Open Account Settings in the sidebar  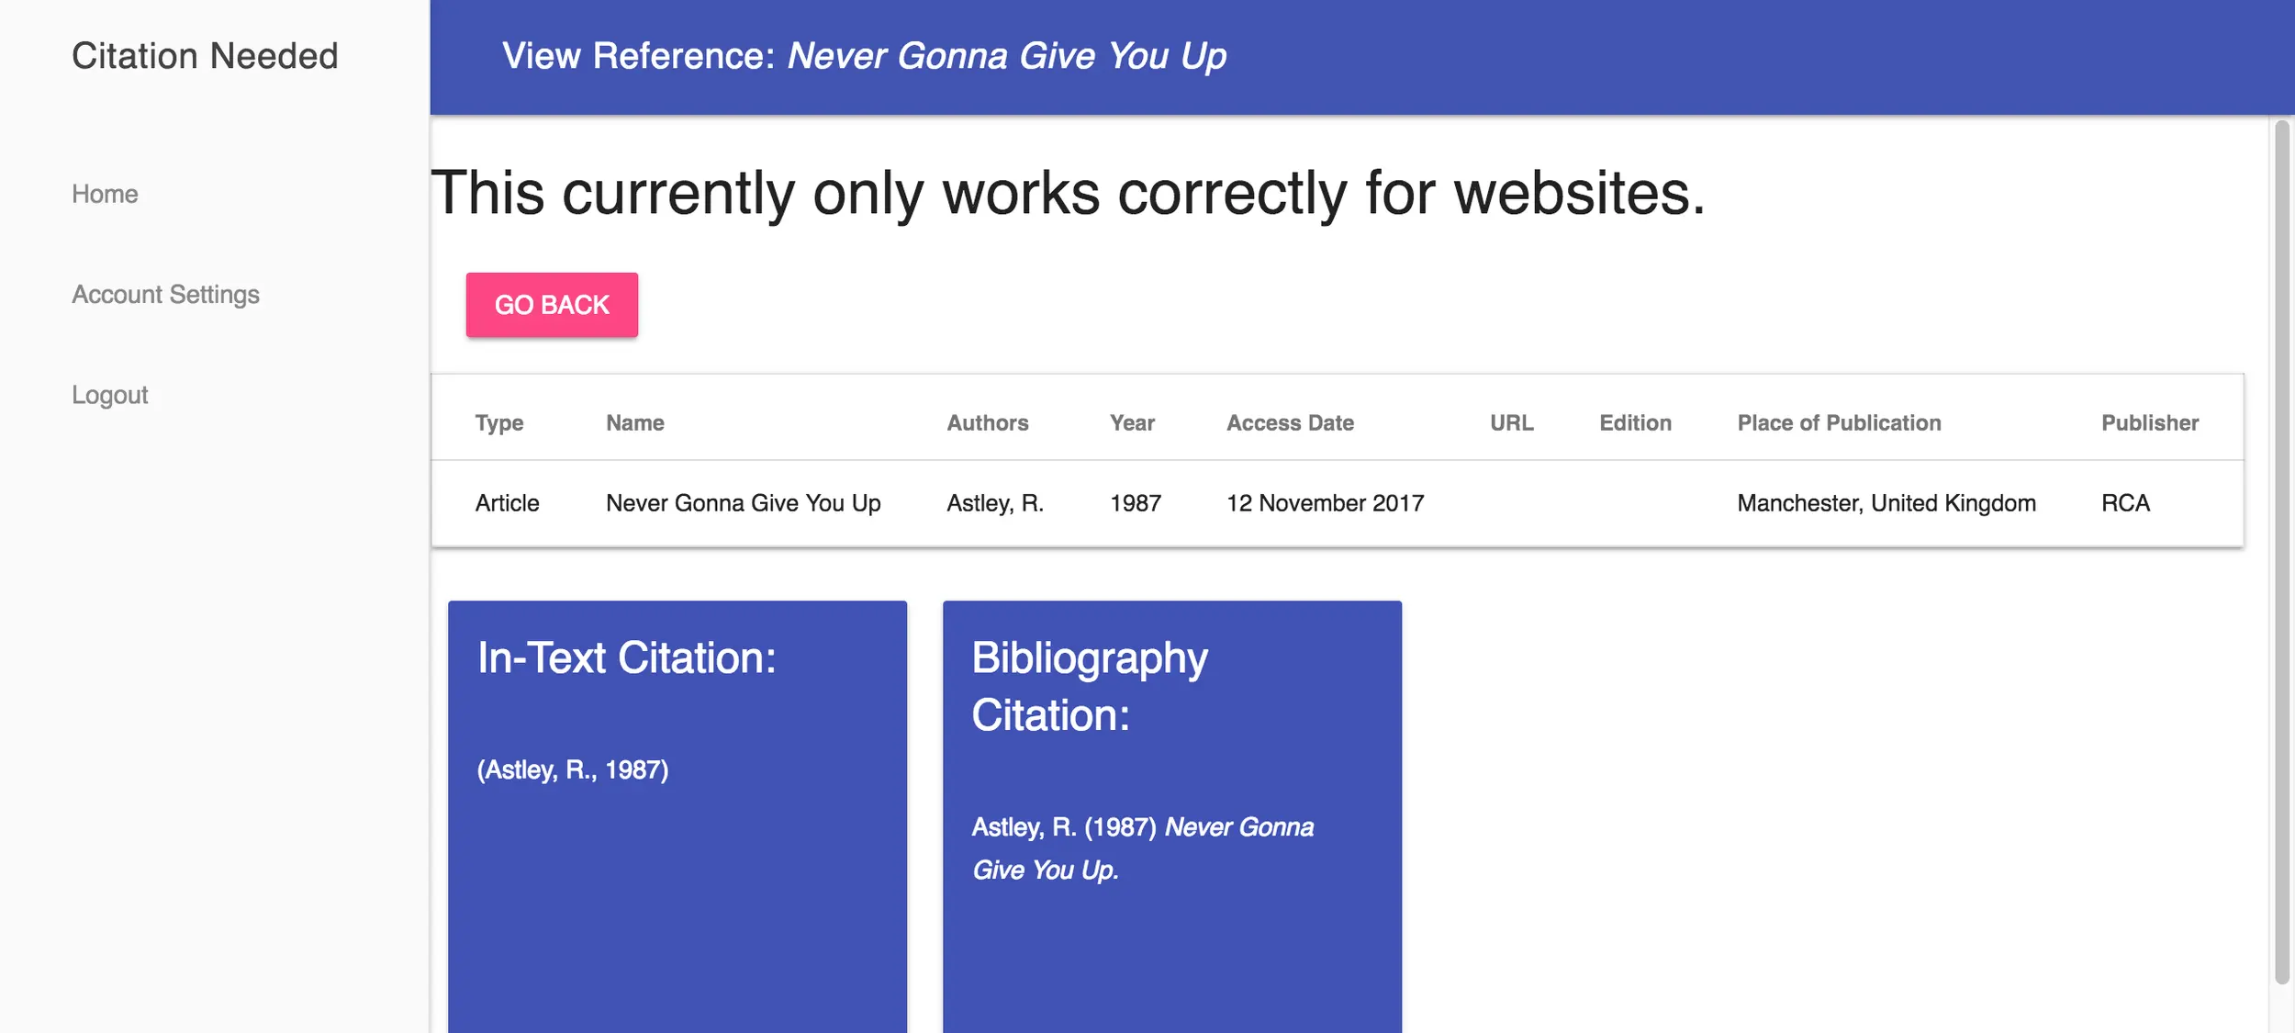point(166,295)
